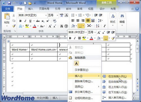
Task: Click Enclosed Character (字) icon
Action: click(66, 26)
